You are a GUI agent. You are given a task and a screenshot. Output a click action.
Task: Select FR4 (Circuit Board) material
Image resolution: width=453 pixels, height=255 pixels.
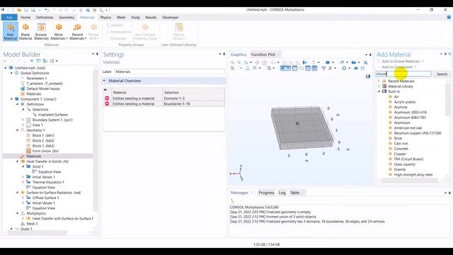point(408,159)
